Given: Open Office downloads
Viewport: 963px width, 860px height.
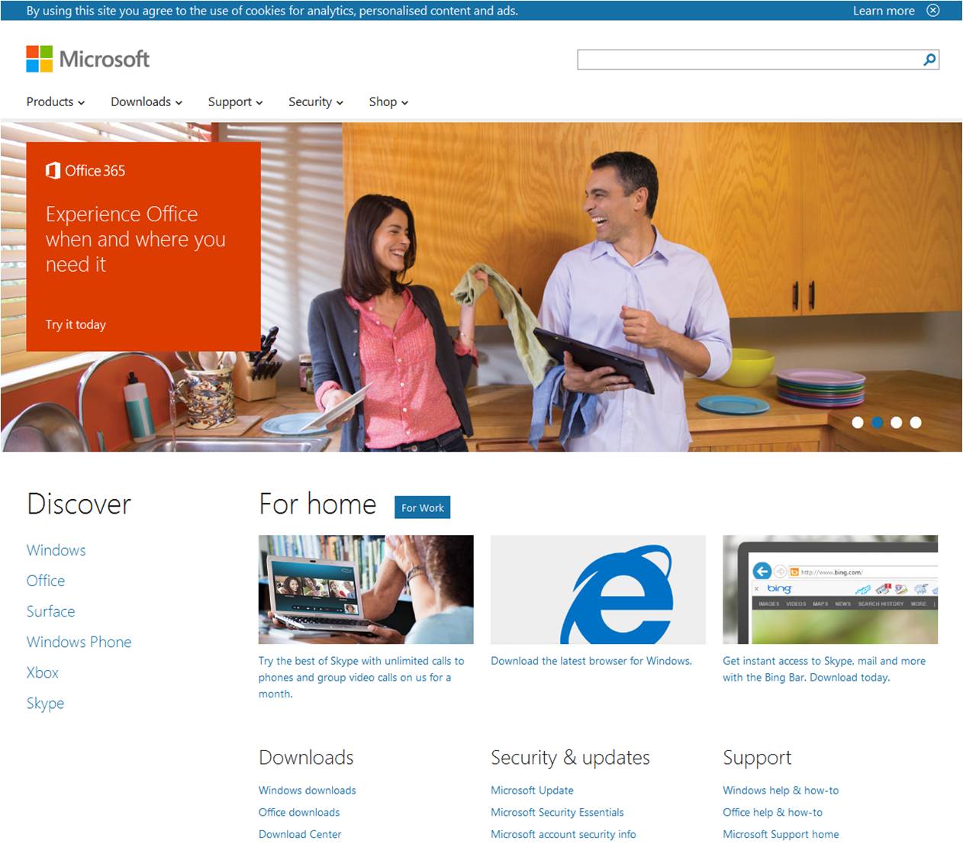Looking at the screenshot, I should coord(299,813).
